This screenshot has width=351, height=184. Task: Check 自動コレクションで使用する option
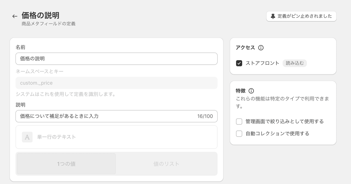pyautogui.click(x=239, y=134)
